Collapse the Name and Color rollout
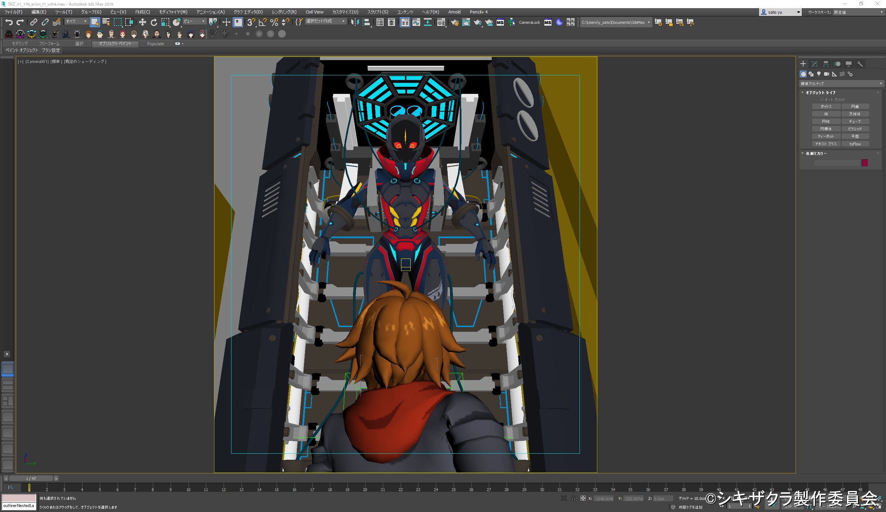The image size is (886, 512). (816, 154)
